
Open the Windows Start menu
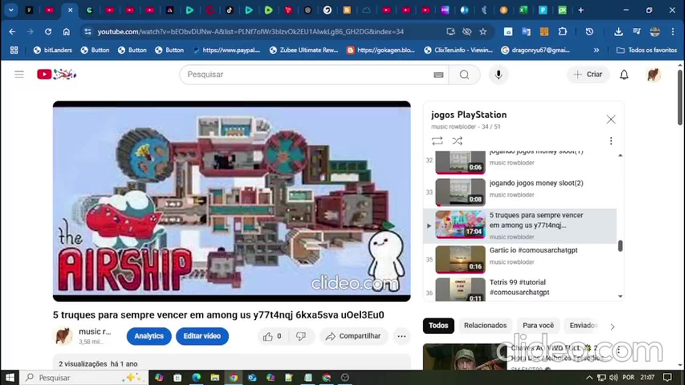[10, 378]
